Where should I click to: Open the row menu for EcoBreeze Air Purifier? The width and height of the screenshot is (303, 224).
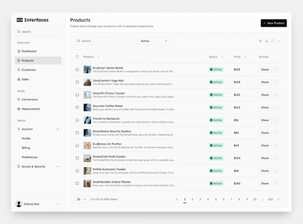[x=276, y=145]
